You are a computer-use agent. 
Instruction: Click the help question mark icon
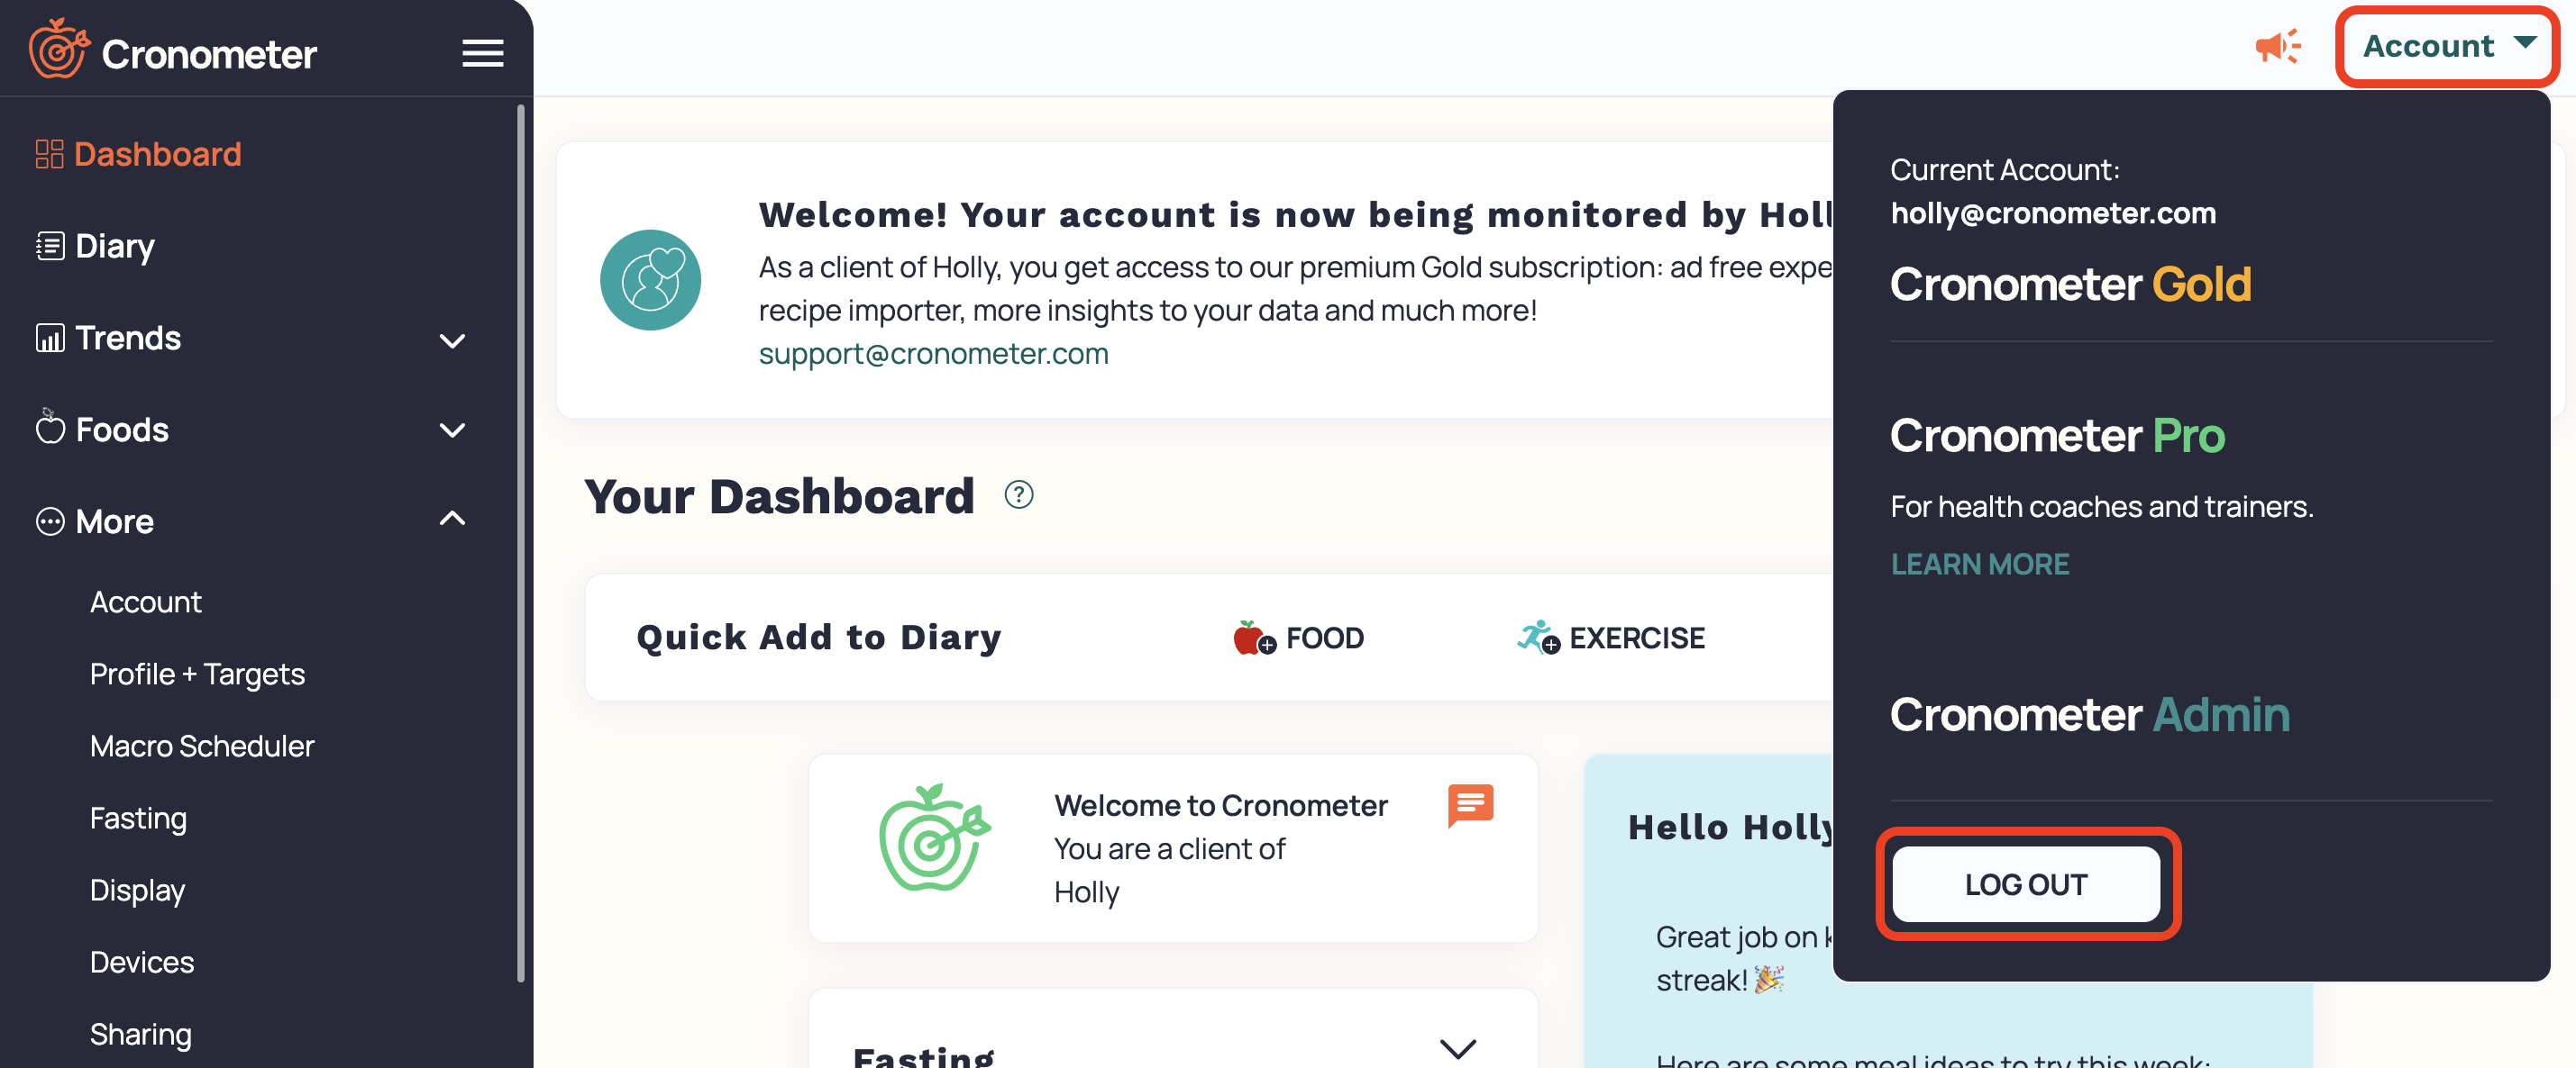point(1018,494)
